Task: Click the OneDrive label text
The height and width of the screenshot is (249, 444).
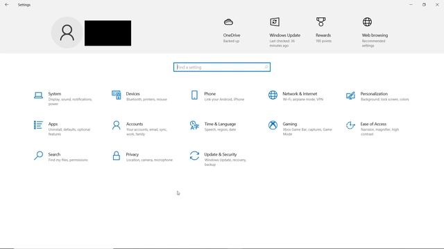Action: pos(232,35)
